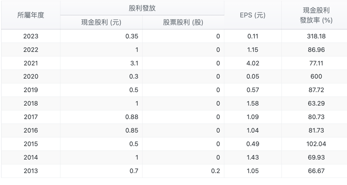Viewport: 347px width, 185px height.
Task: Select the 0.2 stock dividend cell
Action: coord(215,171)
